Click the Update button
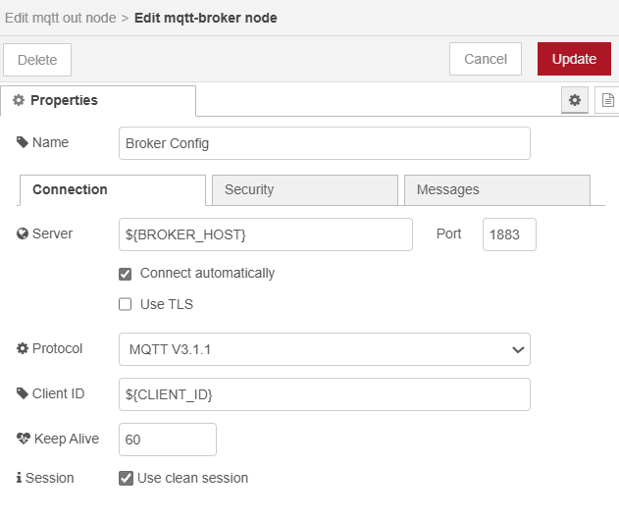The height and width of the screenshot is (518, 619). click(x=574, y=59)
